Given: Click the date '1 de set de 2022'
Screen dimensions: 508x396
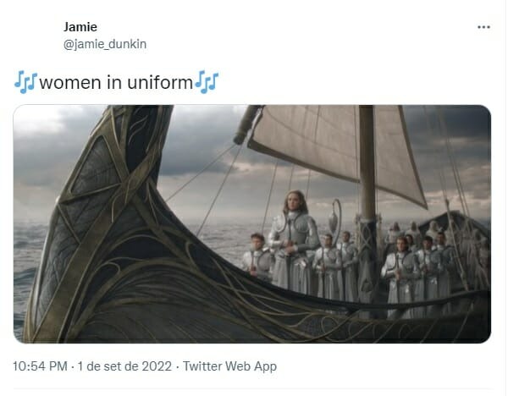Looking at the screenshot, I should [124, 366].
